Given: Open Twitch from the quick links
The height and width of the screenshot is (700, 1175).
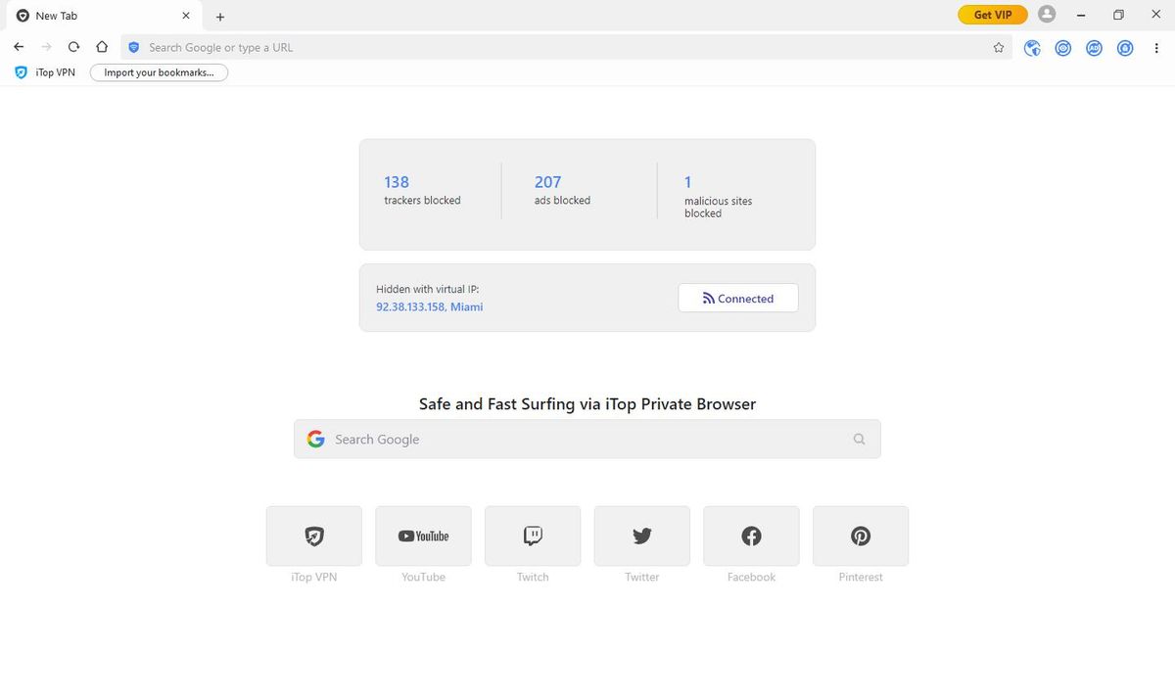Looking at the screenshot, I should pyautogui.click(x=532, y=536).
